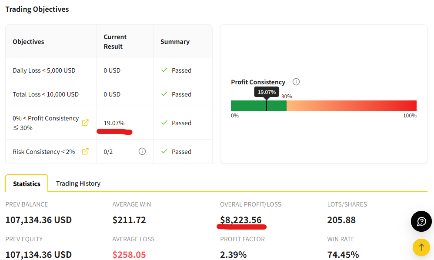Click the Total Loss Passed checkmark

[164, 94]
